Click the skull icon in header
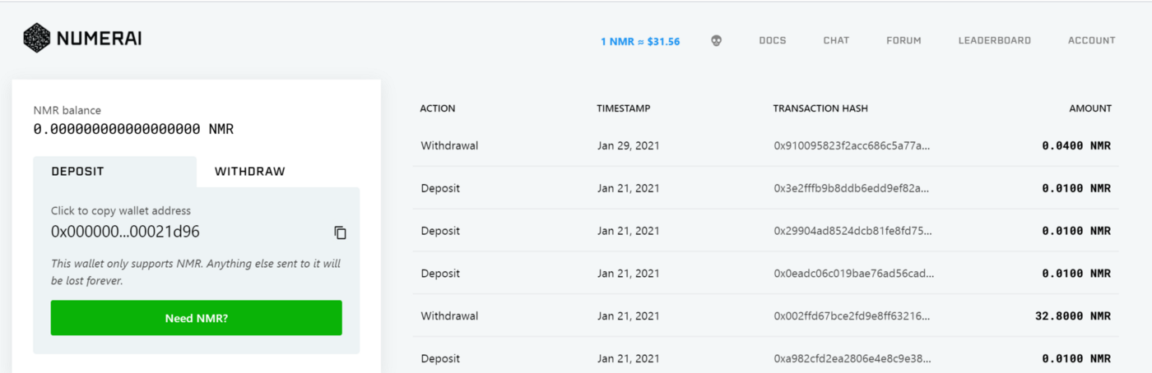This screenshot has width=1152, height=373. tap(716, 40)
